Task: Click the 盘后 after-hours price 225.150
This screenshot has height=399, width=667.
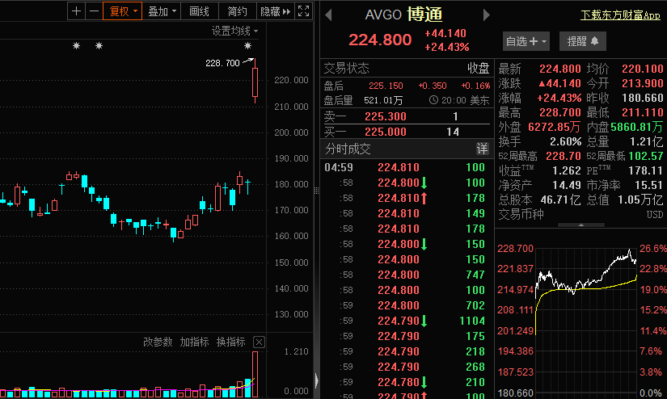Action: [386, 86]
